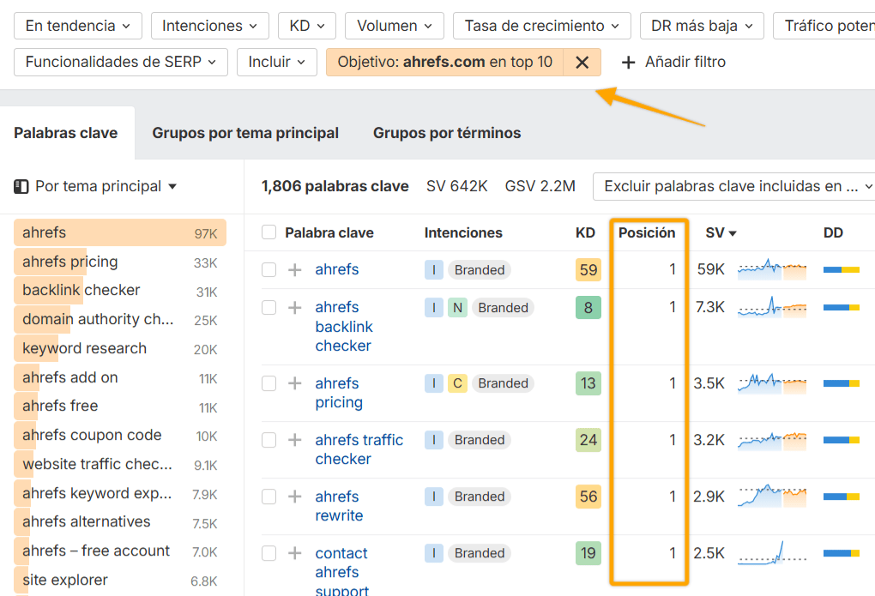Click the "C" intent badge on ahrefs pricing
Viewport: 875px width, 596px height.
coord(458,383)
